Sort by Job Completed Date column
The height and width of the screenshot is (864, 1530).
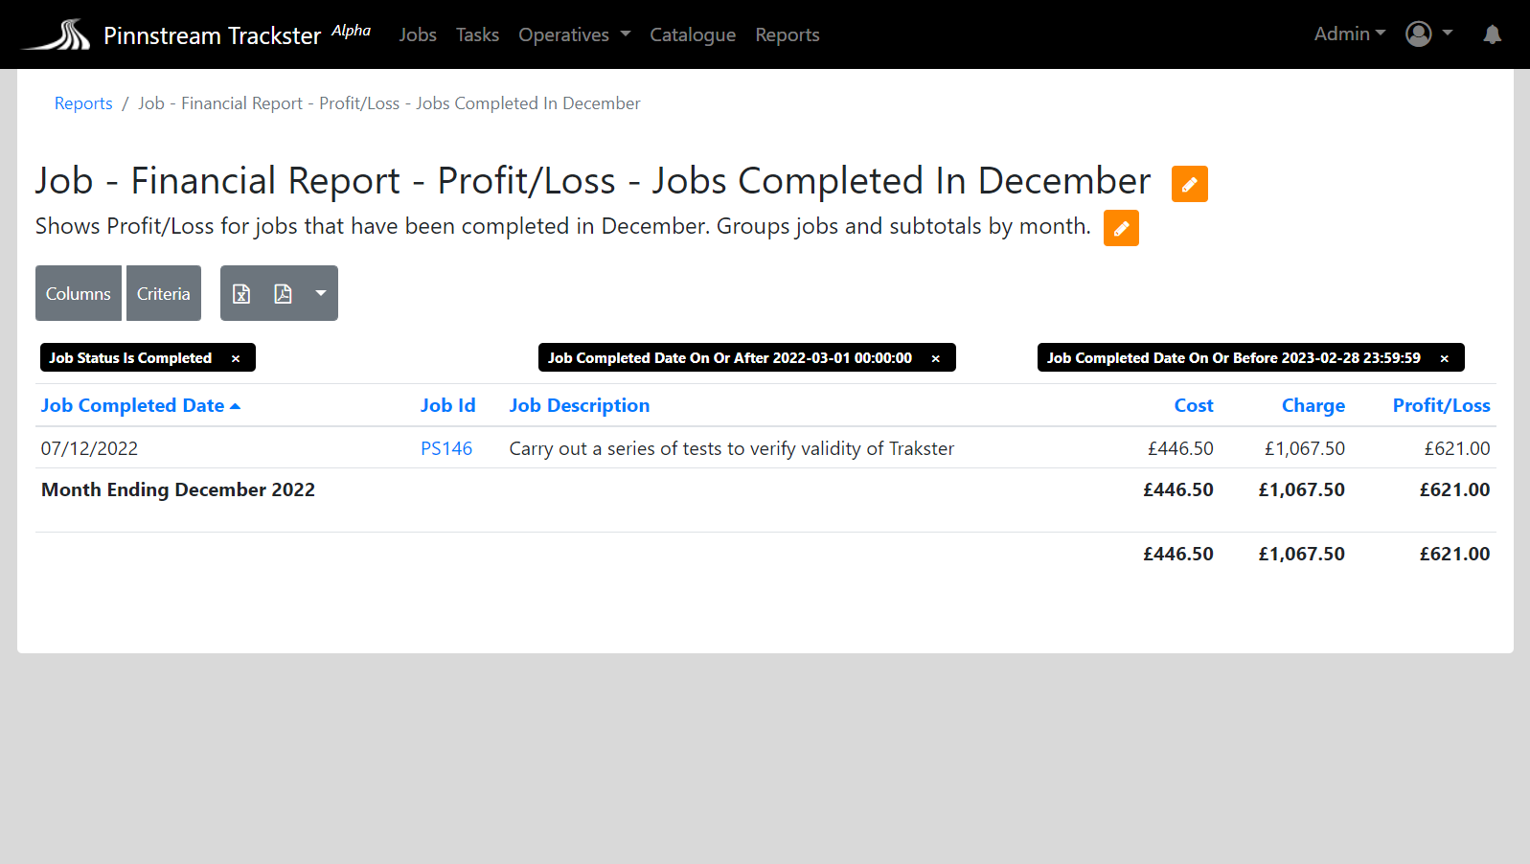click(132, 406)
